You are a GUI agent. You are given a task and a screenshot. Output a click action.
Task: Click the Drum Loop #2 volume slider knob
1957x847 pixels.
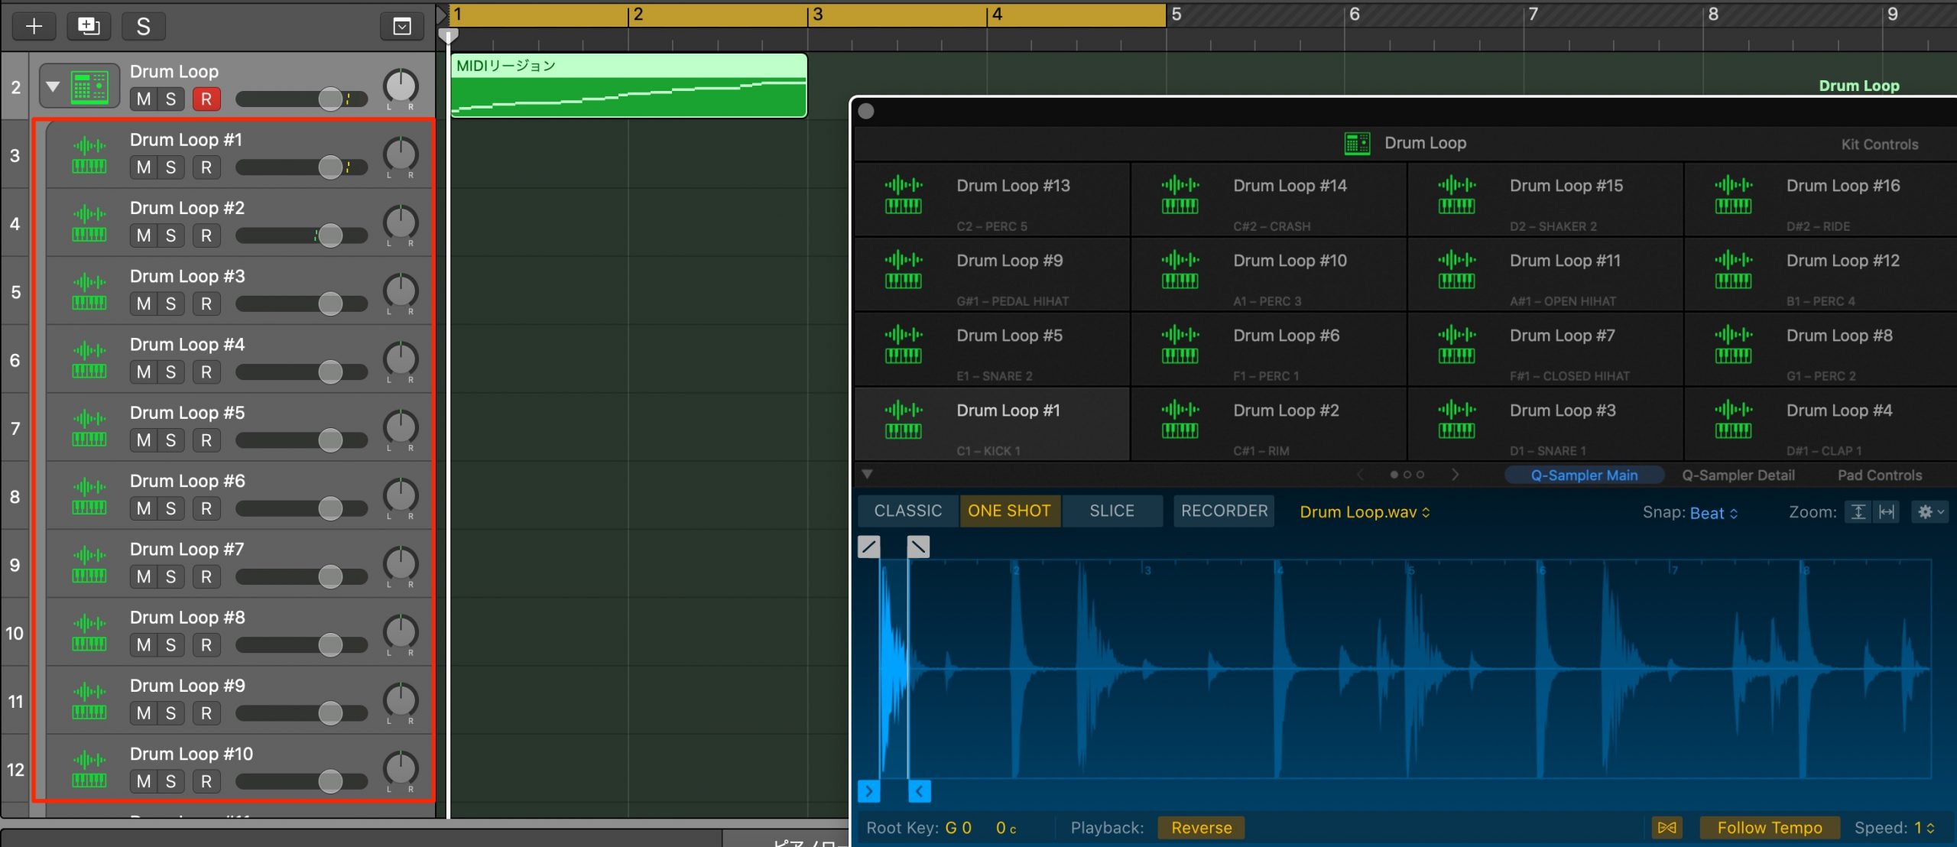(330, 235)
